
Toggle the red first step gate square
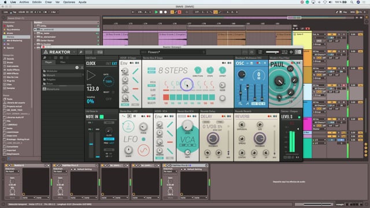pos(166,97)
